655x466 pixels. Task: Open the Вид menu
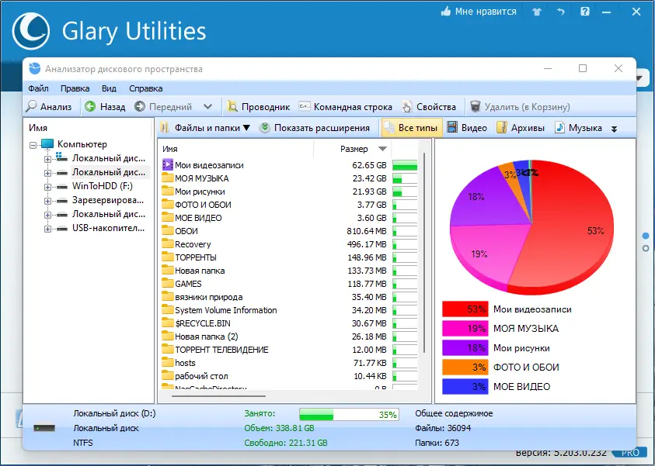108,88
